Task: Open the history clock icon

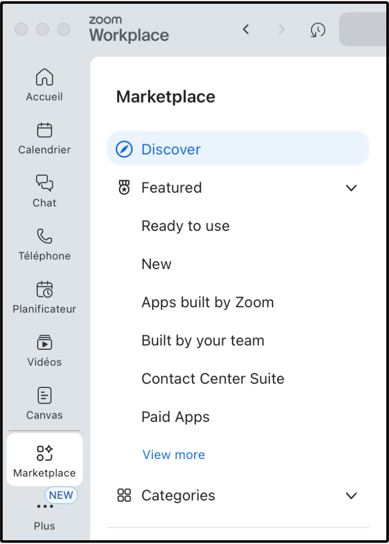Action: click(318, 30)
